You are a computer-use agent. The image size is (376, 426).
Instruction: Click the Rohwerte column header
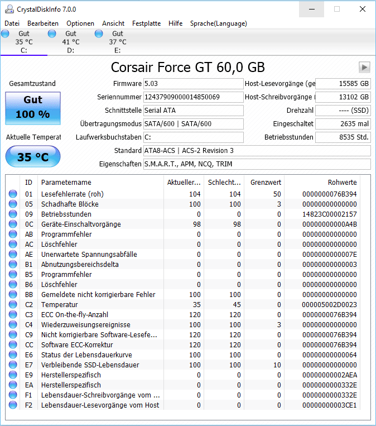(322, 183)
